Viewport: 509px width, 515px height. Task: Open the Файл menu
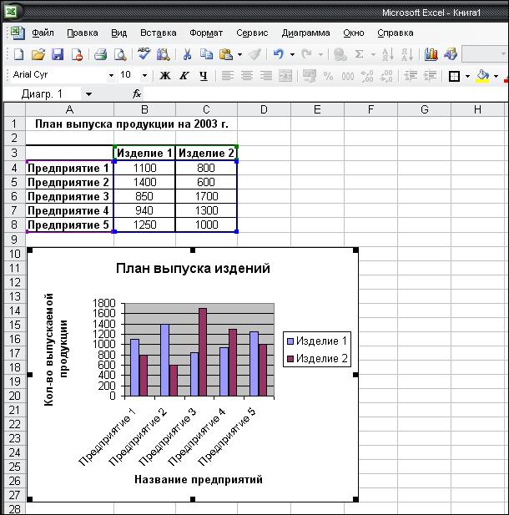click(x=43, y=33)
